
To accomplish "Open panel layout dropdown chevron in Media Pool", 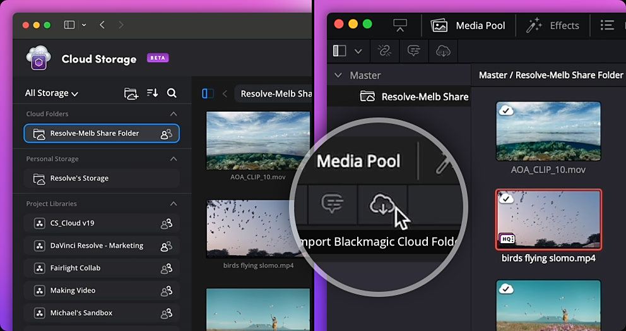I will (x=358, y=51).
